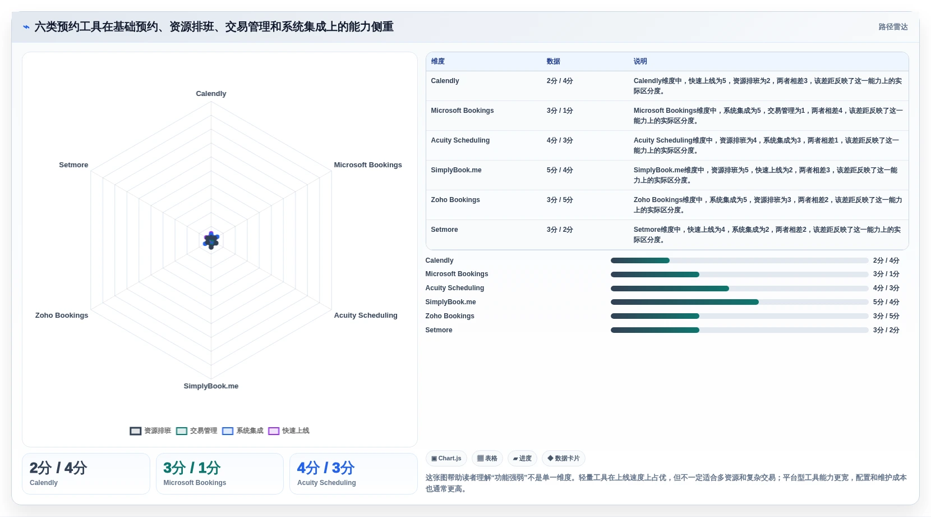Click the Setmore radar axis label
Image resolution: width=931 pixels, height=517 pixels.
point(73,165)
